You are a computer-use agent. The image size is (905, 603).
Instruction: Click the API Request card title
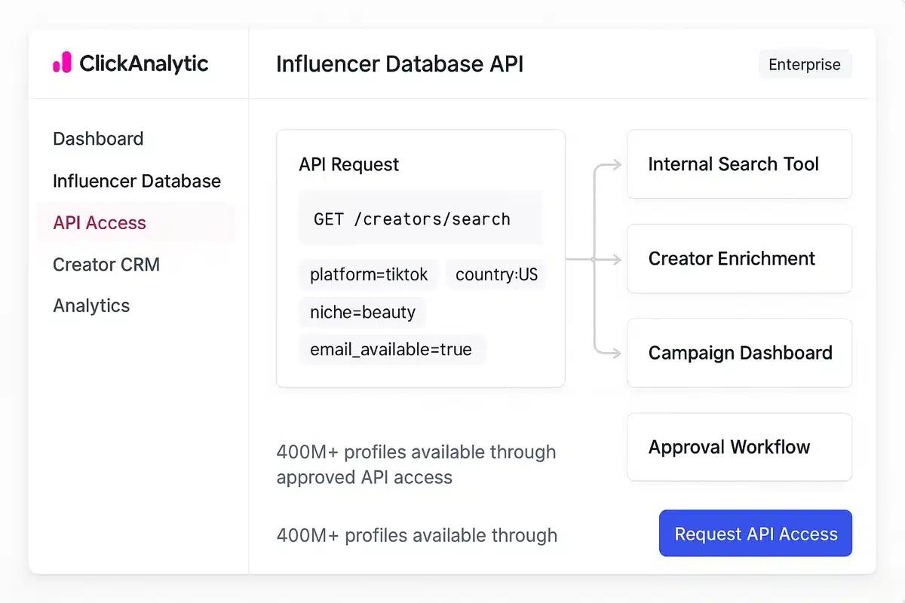coord(349,164)
